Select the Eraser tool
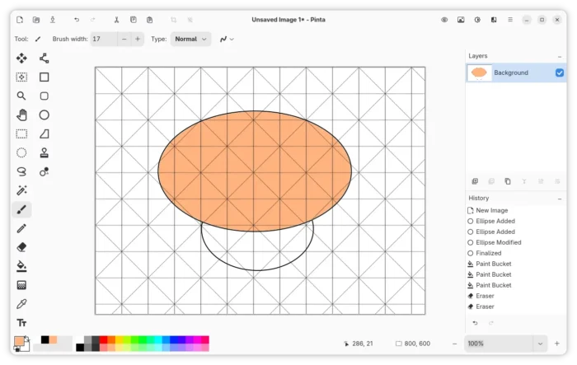 pyautogui.click(x=21, y=246)
